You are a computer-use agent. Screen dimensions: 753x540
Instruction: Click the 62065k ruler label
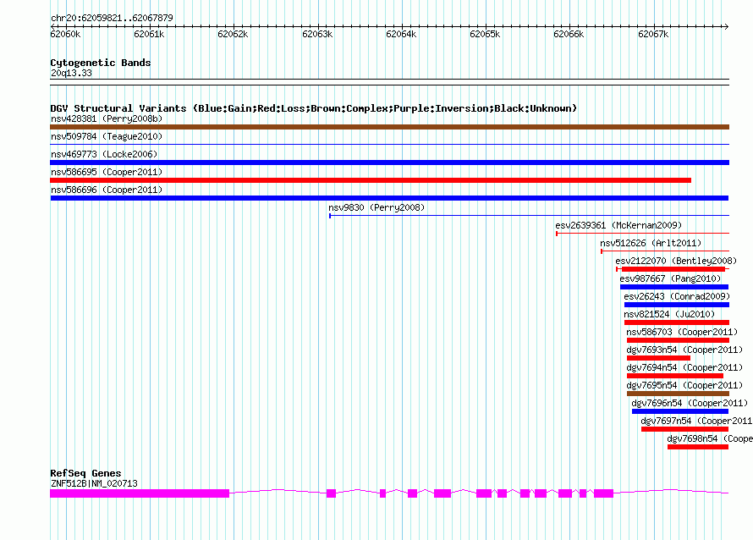pyautogui.click(x=485, y=34)
